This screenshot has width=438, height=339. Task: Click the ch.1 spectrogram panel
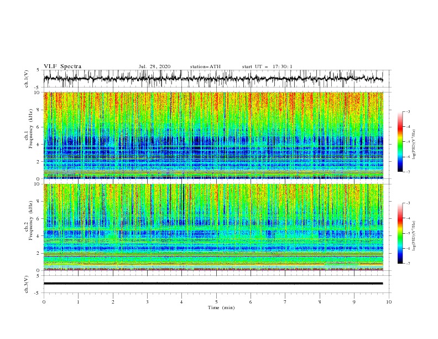(x=213, y=135)
